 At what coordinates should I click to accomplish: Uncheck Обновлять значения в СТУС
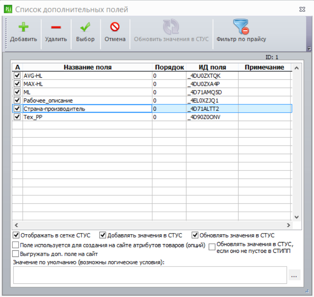pyautogui.click(x=195, y=235)
